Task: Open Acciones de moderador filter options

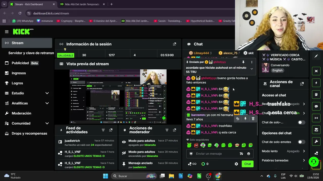Action: point(167,130)
